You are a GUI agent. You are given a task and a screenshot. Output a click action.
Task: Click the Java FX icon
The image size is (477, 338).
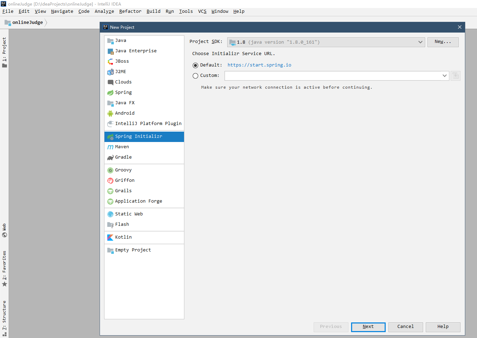coord(110,103)
